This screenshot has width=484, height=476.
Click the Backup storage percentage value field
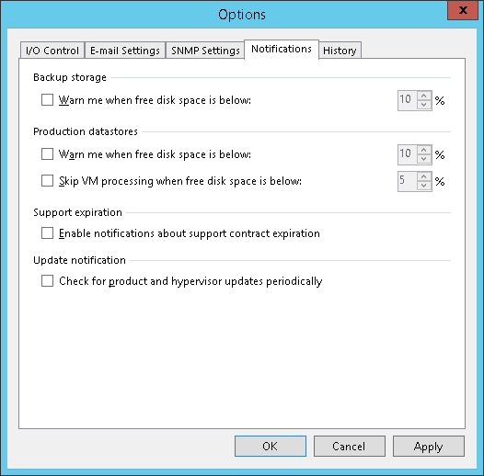pos(408,100)
